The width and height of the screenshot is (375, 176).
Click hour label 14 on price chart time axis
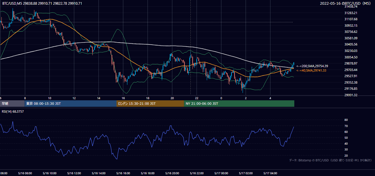(x=99, y=98)
